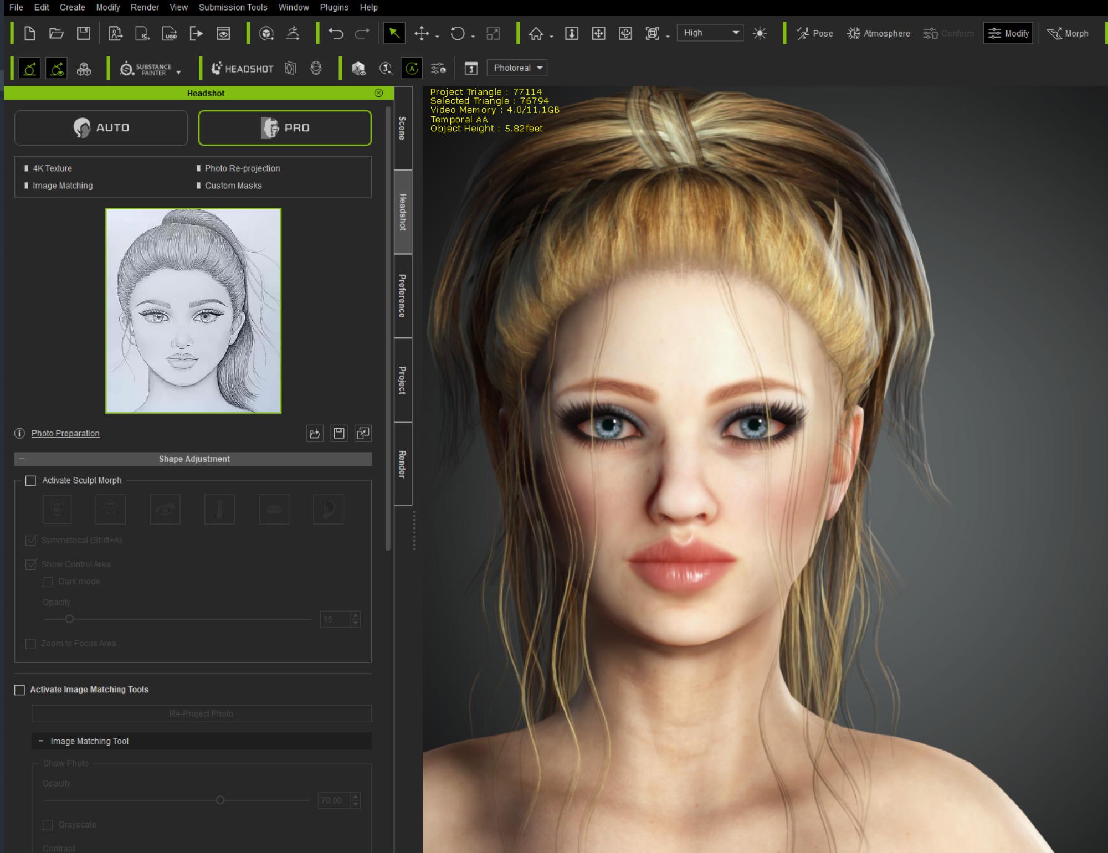This screenshot has width=1108, height=853.
Task: Activate the Rotate tool
Action: 458,34
